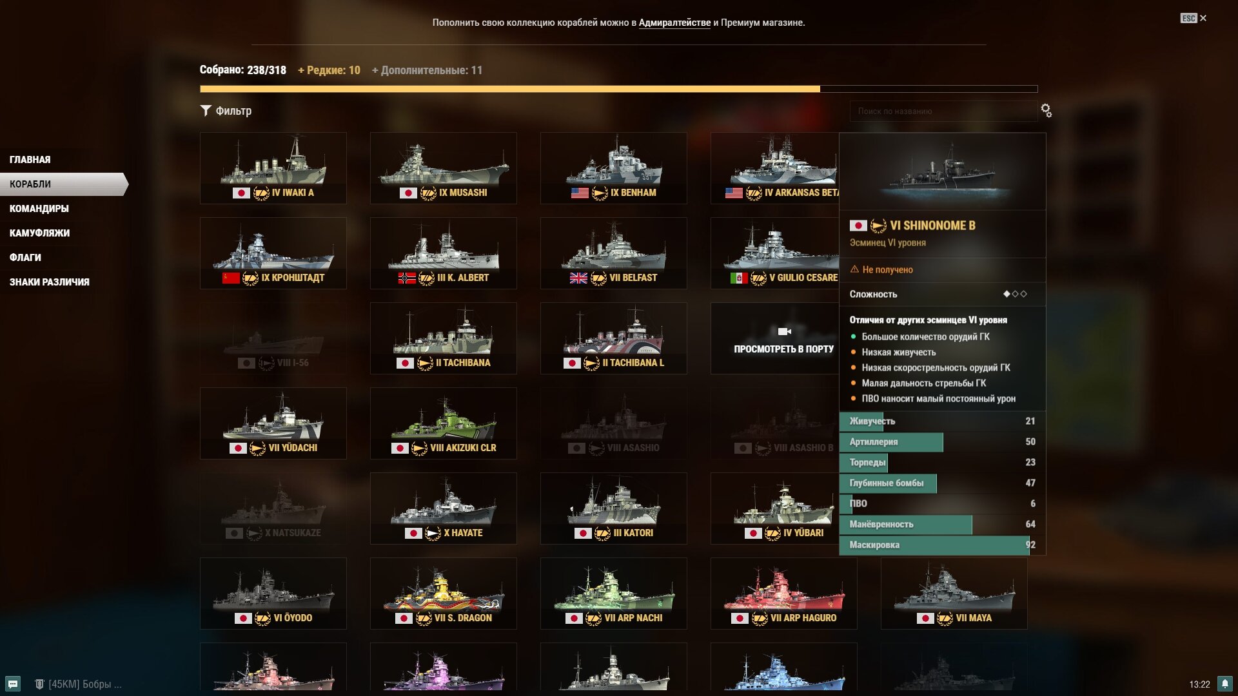
Task: Click the Дополнительные: 11 counter
Action: (427, 70)
